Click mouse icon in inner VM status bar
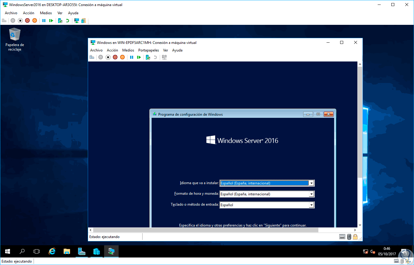Viewport: 414px width, 265px height. 349,237
